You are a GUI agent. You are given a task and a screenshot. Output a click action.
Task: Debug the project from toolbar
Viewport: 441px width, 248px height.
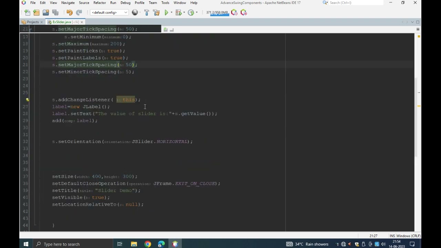point(178,12)
